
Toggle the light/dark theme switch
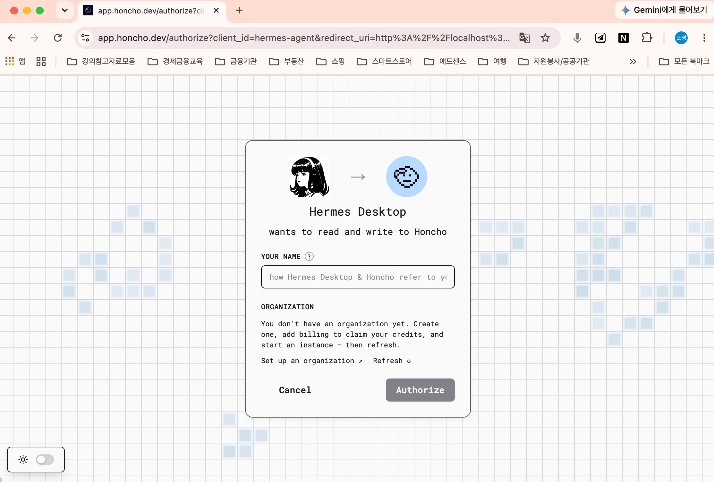click(45, 460)
